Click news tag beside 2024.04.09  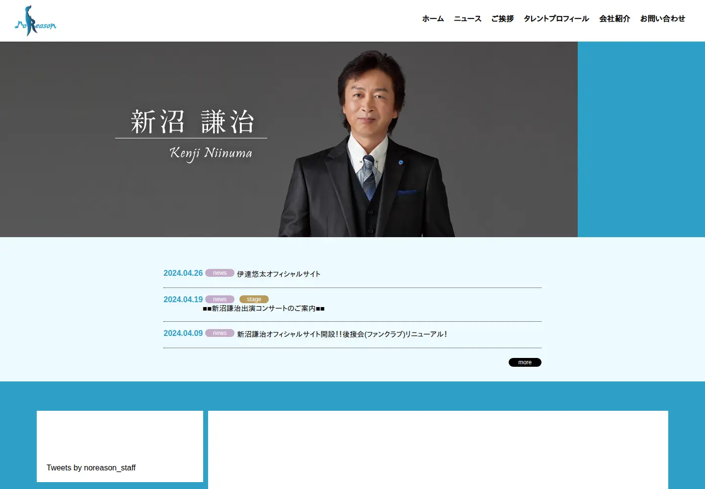click(220, 333)
